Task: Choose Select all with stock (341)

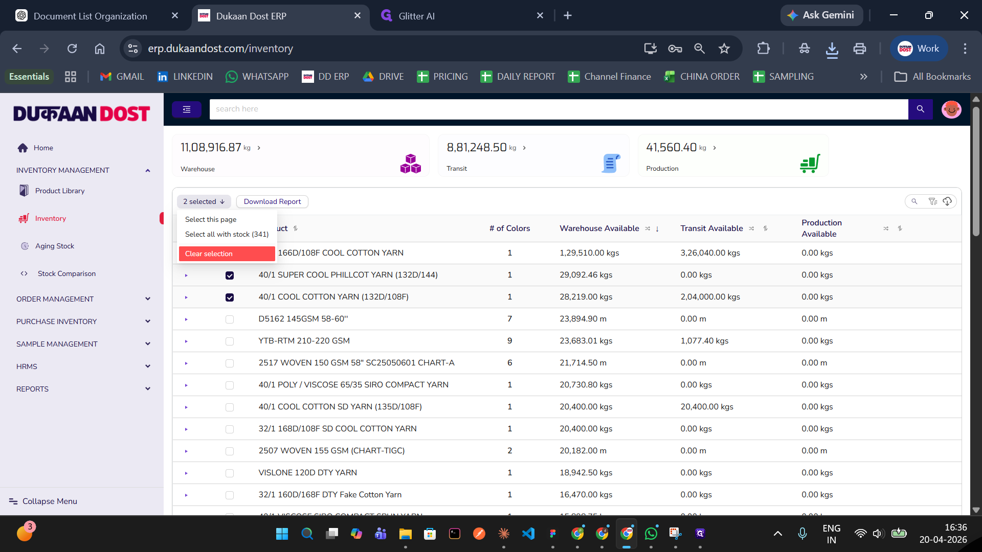Action: pos(227,234)
